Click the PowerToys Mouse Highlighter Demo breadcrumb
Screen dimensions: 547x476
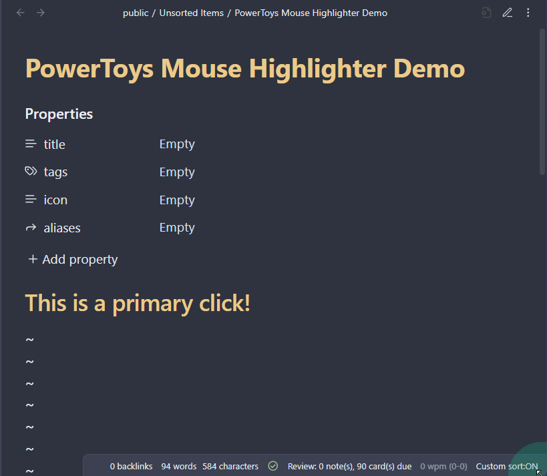[x=311, y=13]
